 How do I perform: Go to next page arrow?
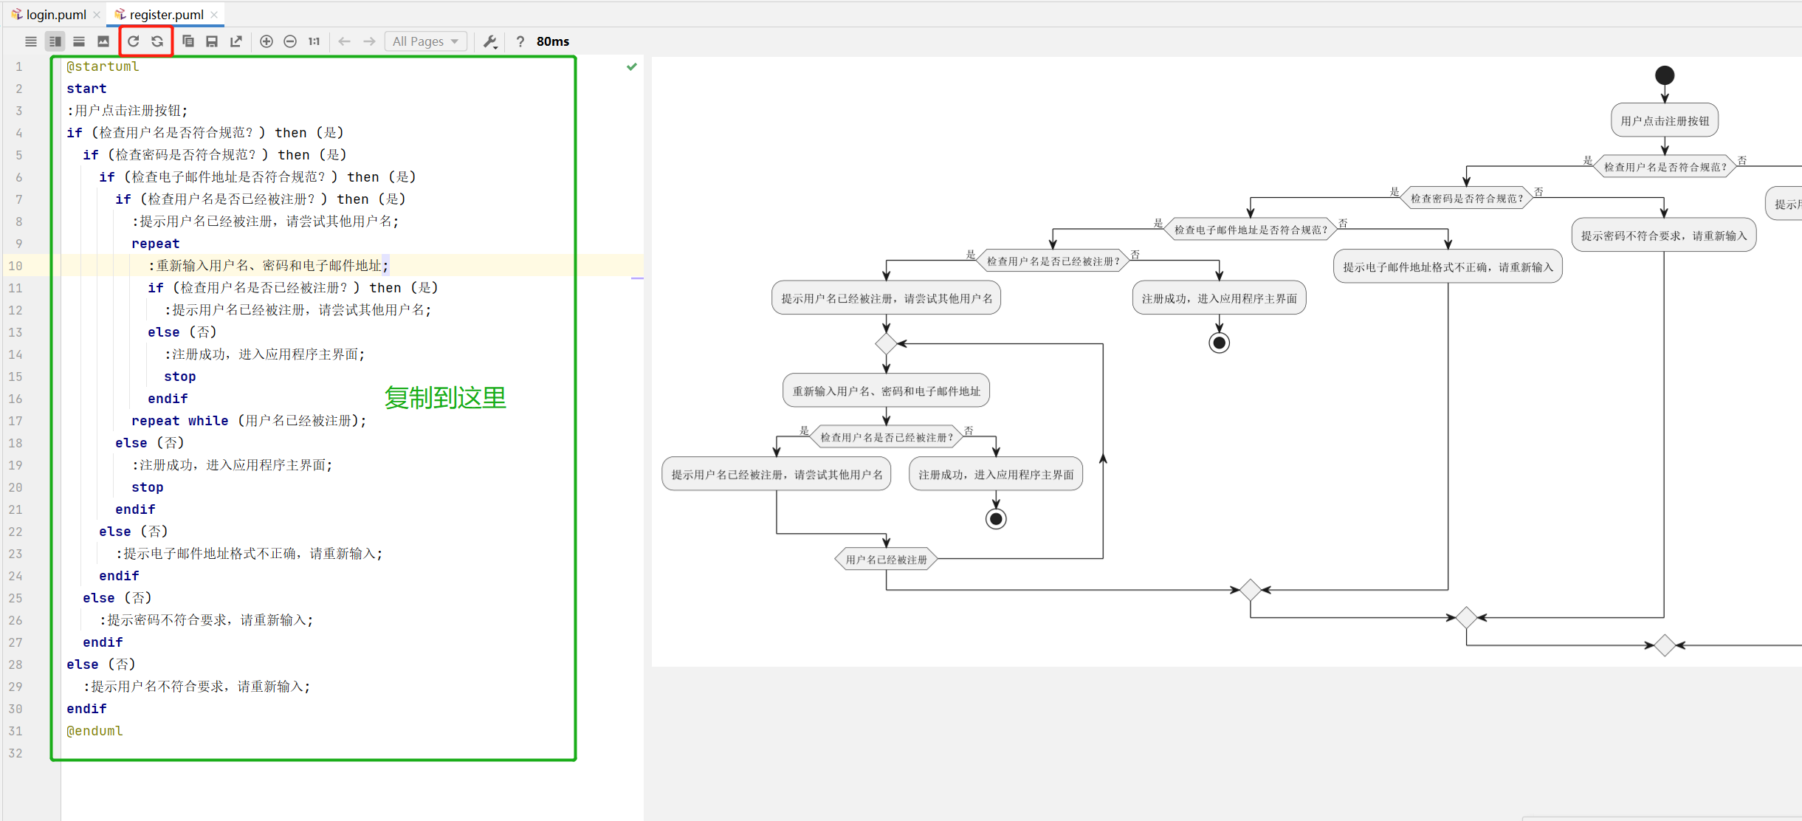(369, 41)
